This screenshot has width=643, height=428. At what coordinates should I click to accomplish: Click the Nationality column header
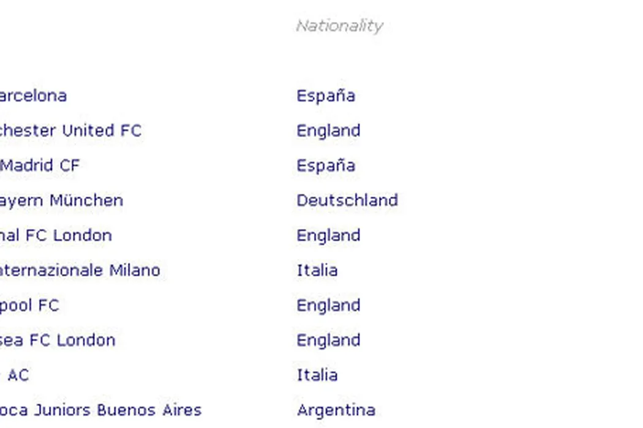(x=339, y=26)
